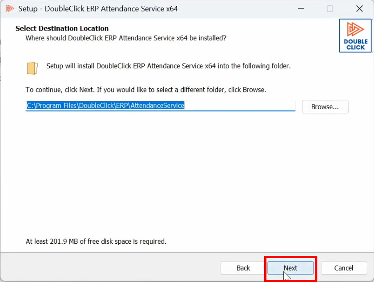Click the DoubleClick setup icon in title bar
Image resolution: width=374 pixels, height=282 pixels.
9,8
